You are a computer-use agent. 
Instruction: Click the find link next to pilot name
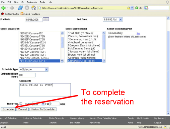point(138,33)
